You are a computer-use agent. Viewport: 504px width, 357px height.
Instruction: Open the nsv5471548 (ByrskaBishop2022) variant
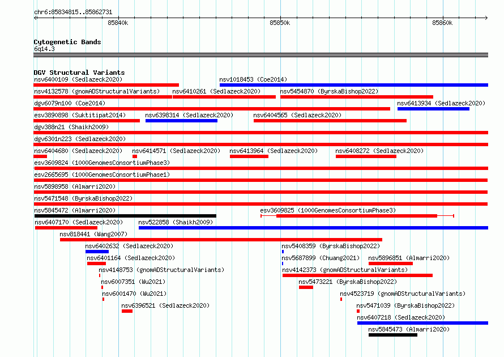[260, 204]
